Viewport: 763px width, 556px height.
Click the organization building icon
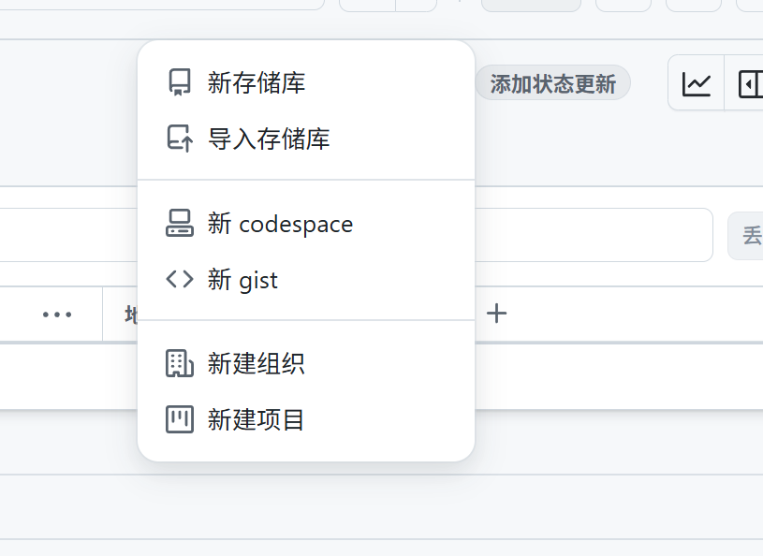pos(180,363)
